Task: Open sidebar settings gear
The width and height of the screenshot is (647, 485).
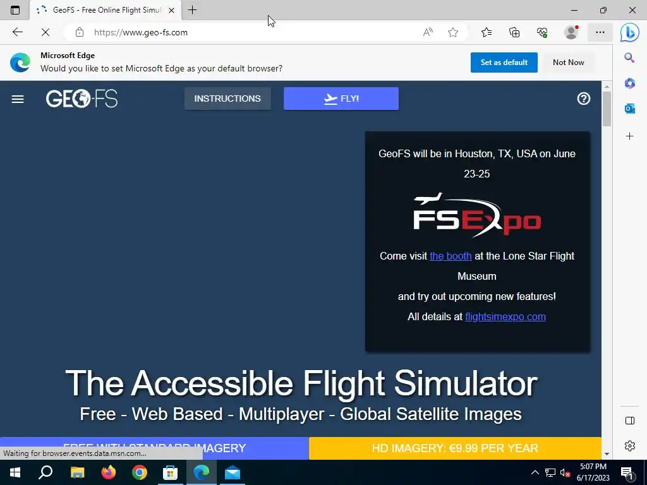Action: pos(630,446)
